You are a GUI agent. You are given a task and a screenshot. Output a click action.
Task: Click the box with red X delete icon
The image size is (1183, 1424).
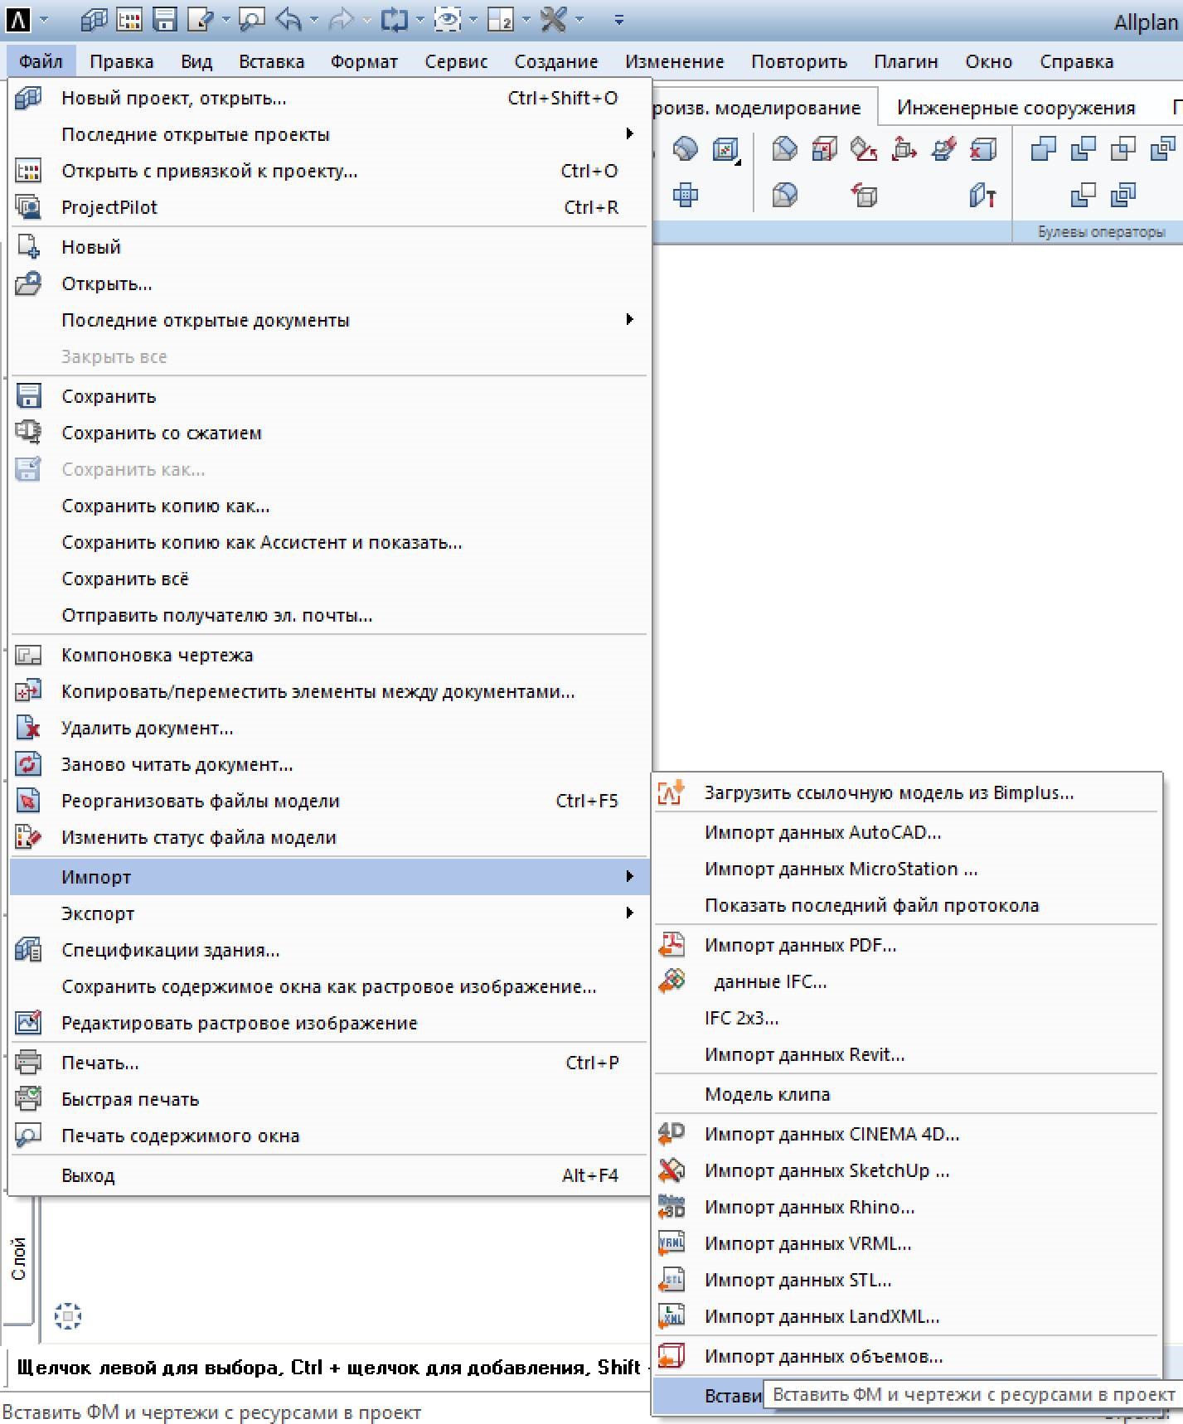(x=982, y=149)
